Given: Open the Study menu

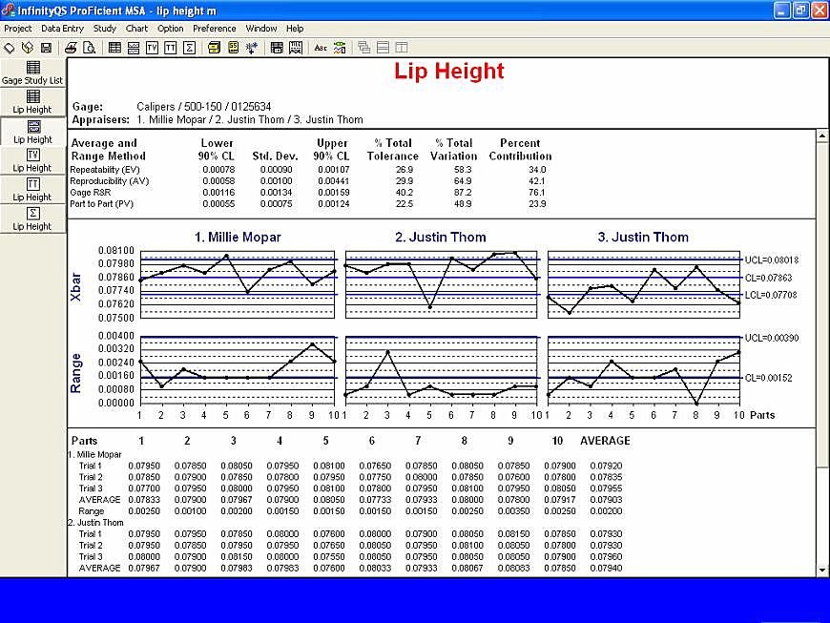Looking at the screenshot, I should [104, 28].
